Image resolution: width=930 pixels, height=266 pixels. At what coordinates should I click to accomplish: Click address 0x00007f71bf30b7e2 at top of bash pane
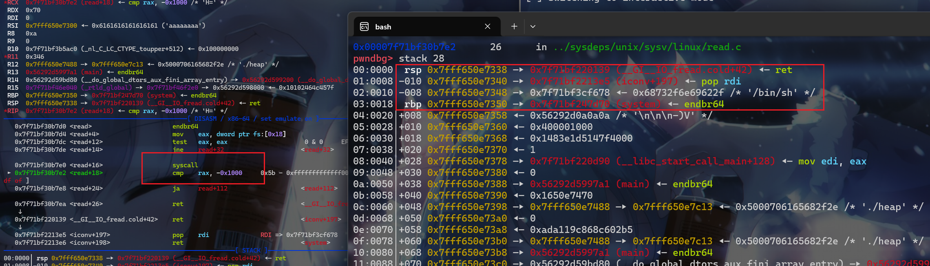pyautogui.click(x=404, y=47)
